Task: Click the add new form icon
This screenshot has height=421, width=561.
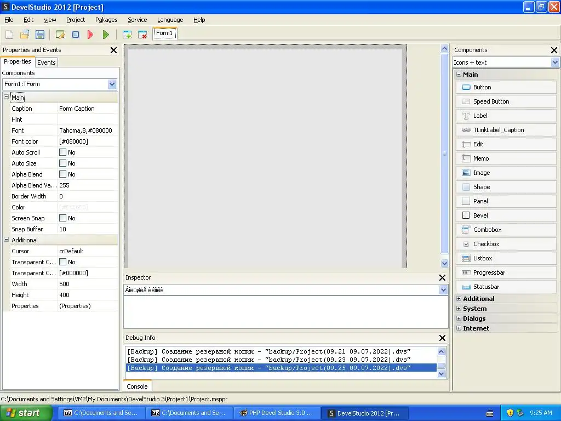Action: click(127, 35)
